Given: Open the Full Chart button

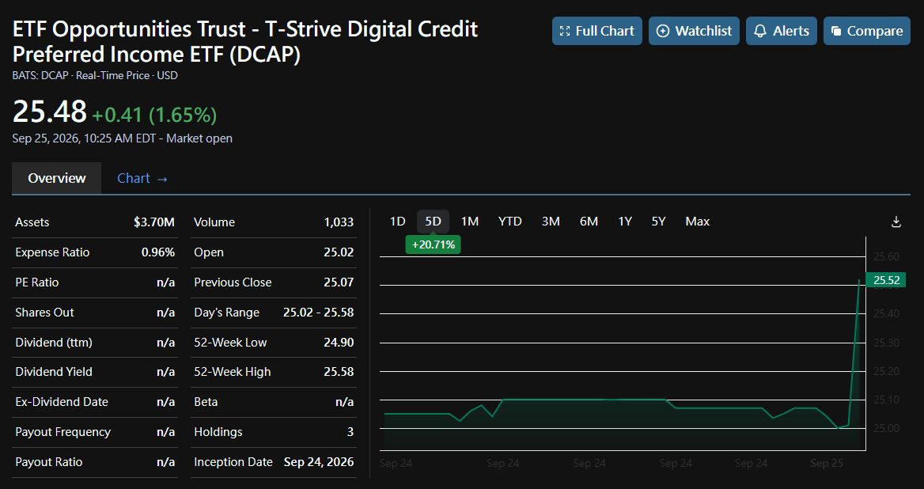Looking at the screenshot, I should coord(597,31).
